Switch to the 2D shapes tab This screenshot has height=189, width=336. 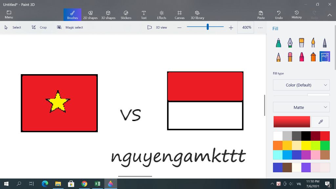90,15
